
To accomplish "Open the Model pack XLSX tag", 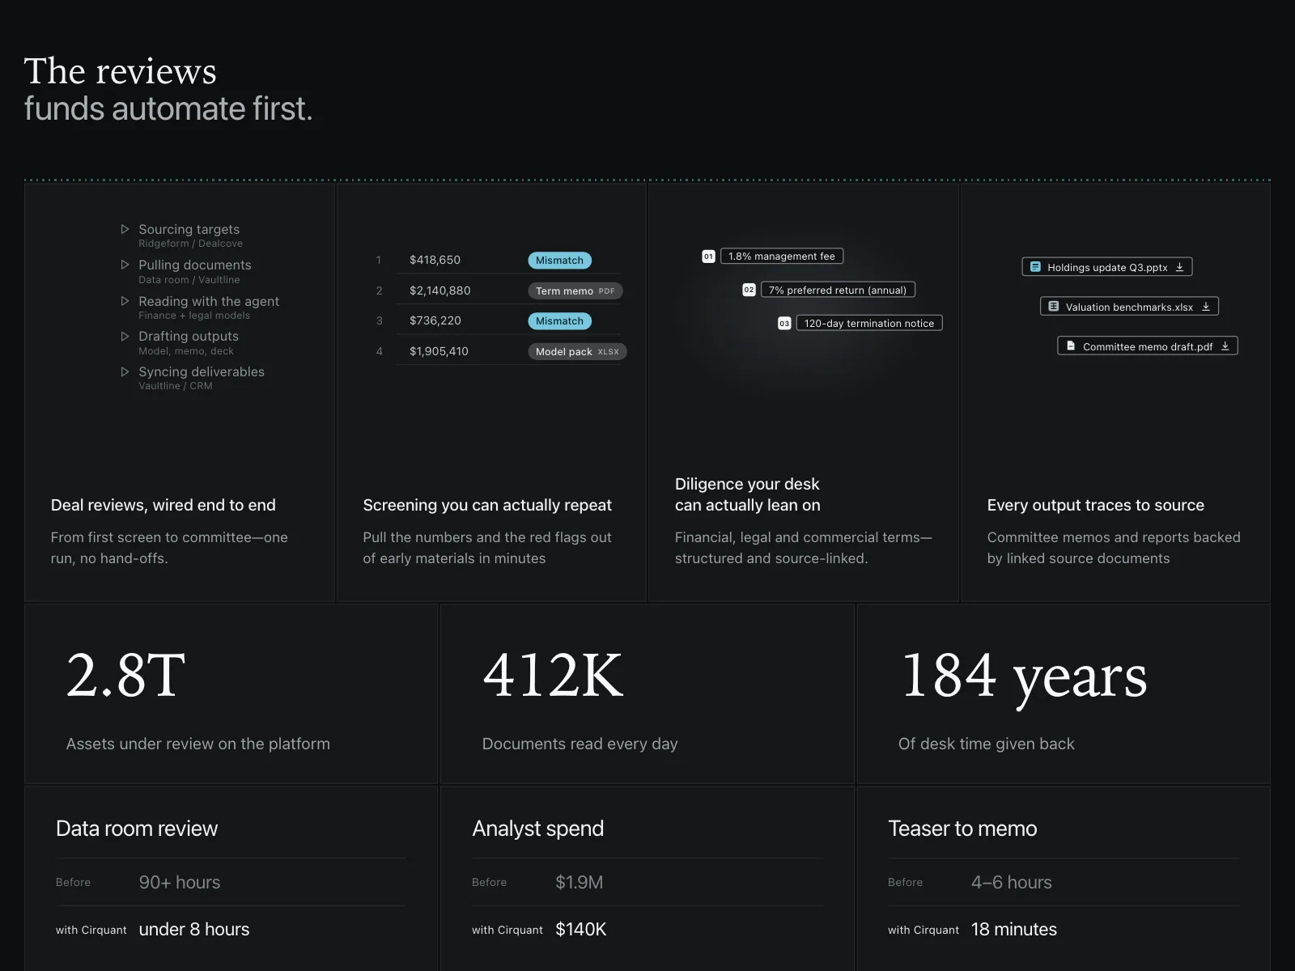I will tap(577, 352).
